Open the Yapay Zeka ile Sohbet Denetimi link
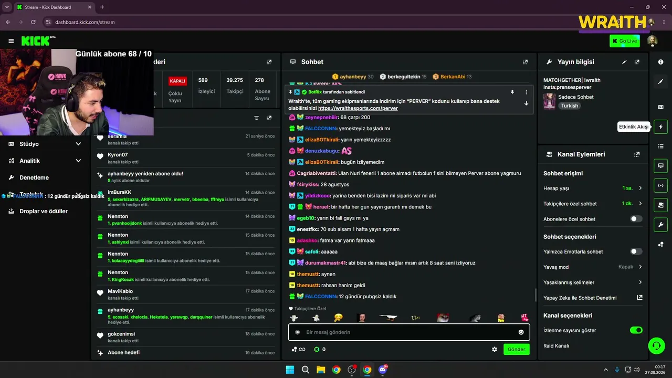The width and height of the screenshot is (672, 378). click(x=593, y=298)
